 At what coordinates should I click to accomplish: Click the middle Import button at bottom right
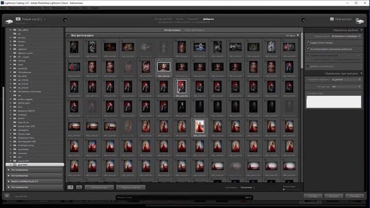[334, 196]
